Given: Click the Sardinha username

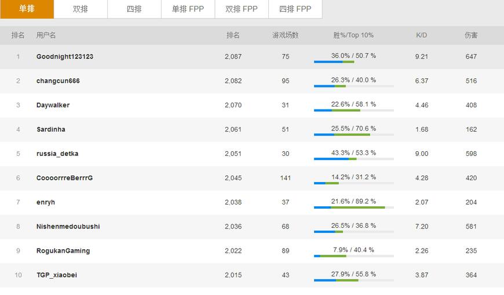Looking at the screenshot, I should pyautogui.click(x=51, y=130).
